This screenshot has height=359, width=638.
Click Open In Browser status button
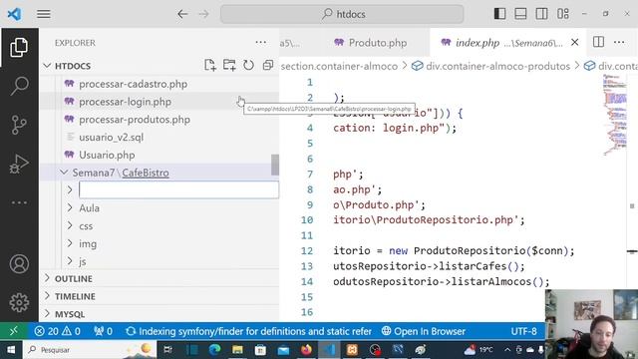point(423,331)
